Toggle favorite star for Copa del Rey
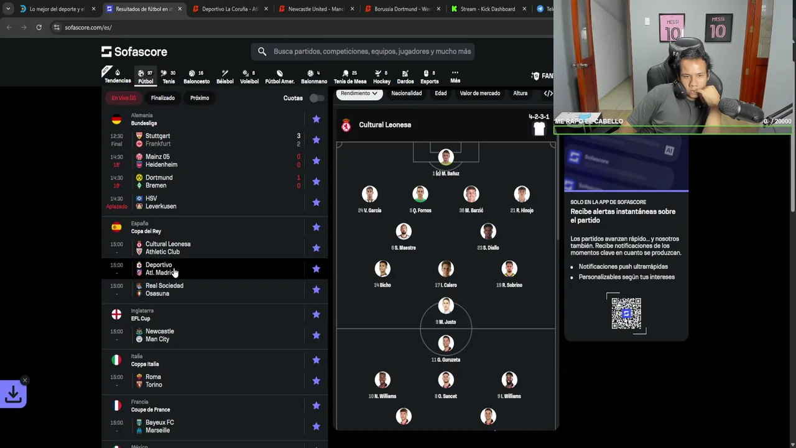 (x=316, y=227)
